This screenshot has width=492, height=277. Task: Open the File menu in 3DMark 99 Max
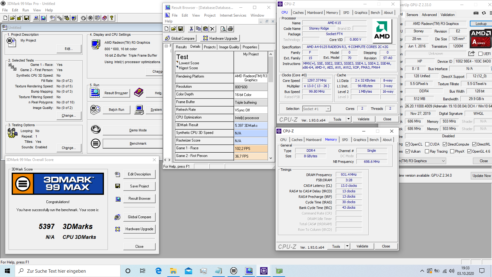(5, 10)
